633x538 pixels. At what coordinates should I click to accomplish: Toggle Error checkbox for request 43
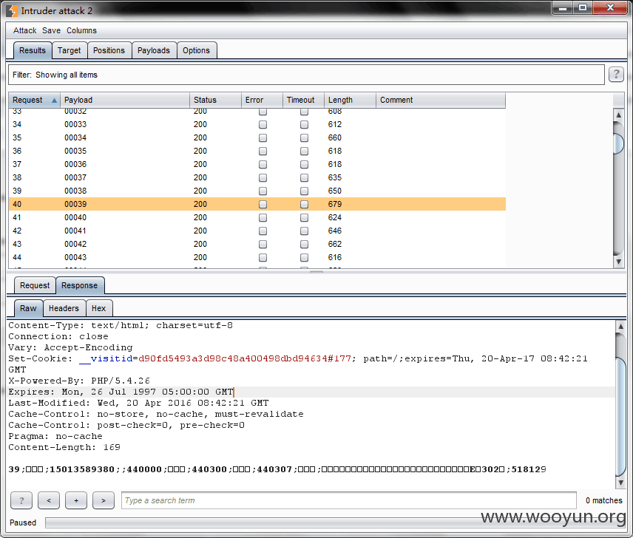click(263, 244)
